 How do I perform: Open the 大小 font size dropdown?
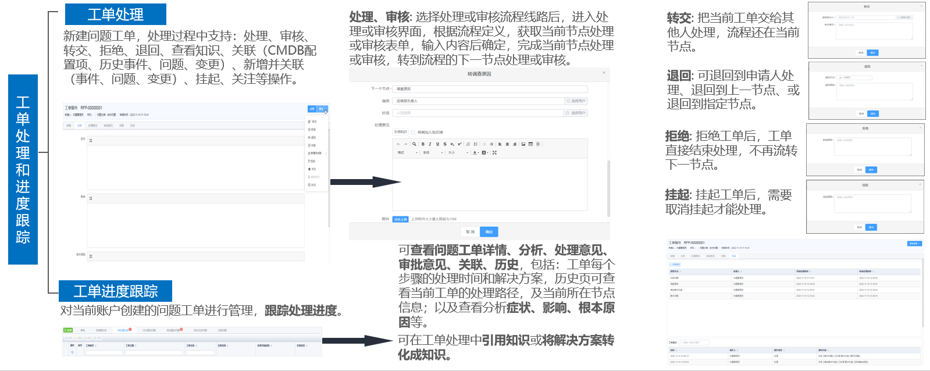458,153
